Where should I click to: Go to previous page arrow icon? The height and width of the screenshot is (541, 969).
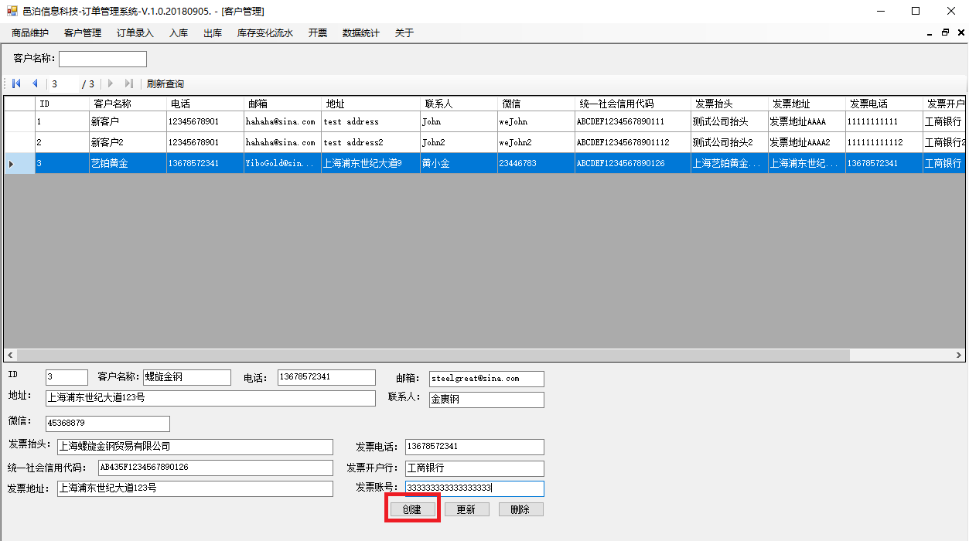35,83
